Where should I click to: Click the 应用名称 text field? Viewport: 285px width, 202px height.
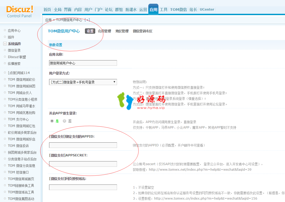[x=83, y=63]
